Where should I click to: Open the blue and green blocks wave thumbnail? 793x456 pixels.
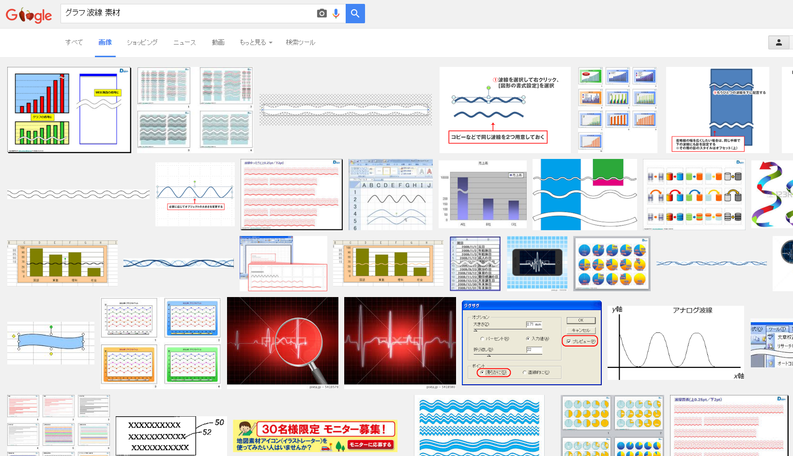[x=585, y=194]
